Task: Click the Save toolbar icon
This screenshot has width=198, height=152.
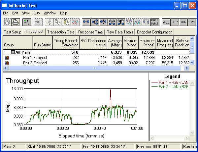Action: coord(7,22)
